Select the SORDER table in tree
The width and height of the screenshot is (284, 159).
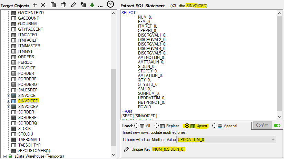point(26,112)
